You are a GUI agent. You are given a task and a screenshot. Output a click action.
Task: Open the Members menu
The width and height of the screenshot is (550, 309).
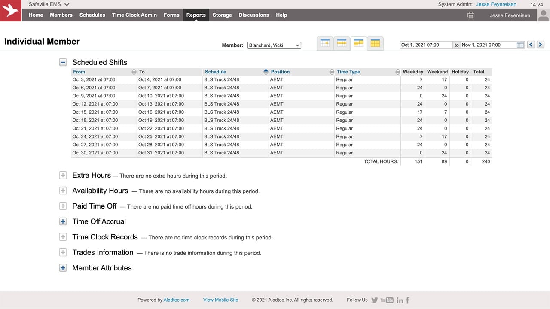point(61,15)
